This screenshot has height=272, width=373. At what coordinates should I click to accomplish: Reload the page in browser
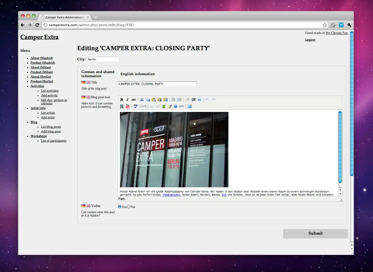pos(37,25)
